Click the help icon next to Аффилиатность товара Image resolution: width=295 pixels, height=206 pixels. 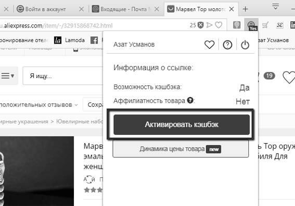click(190, 100)
